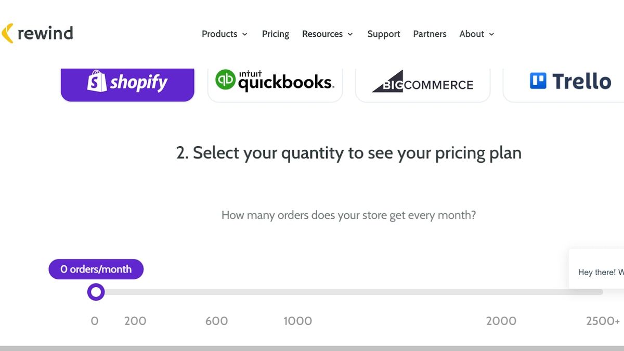Set slider to the 200 mark
Viewport: 624px width, 351px height.
point(135,321)
